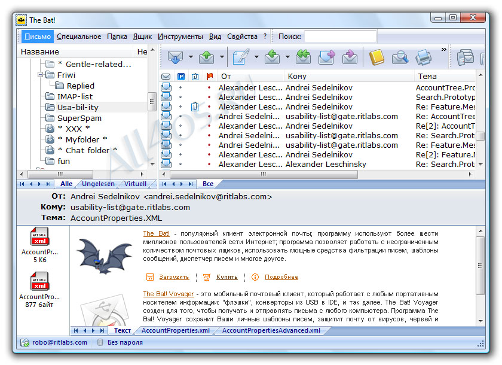Screen dimensions: 502x365
Task: Select the Все message list tab
Action: [x=208, y=184]
